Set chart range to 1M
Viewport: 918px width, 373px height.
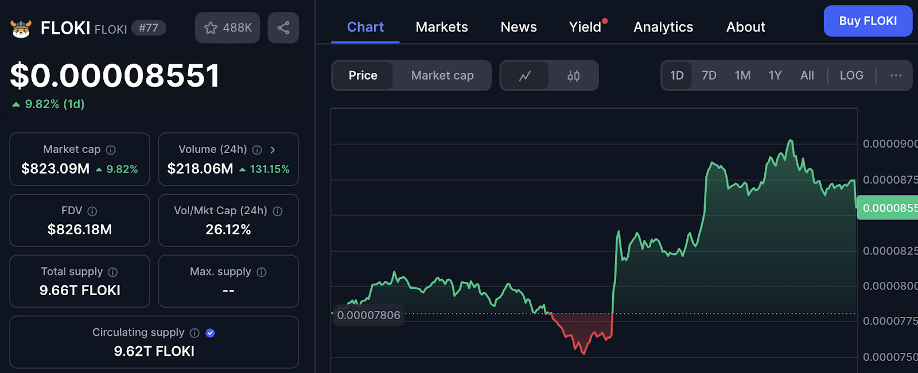[742, 76]
